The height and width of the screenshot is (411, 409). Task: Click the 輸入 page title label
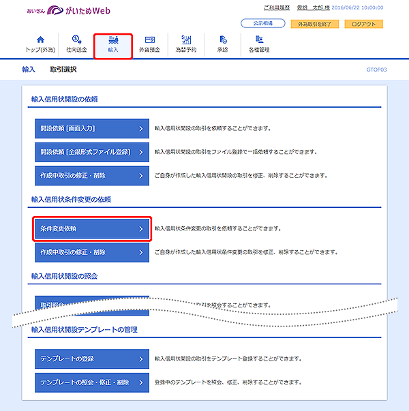point(29,70)
